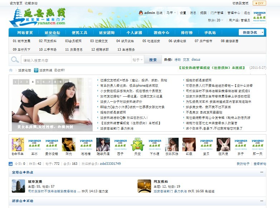Open the 延安热线活动Q群 post
280x208 pixels.
coord(124,118)
